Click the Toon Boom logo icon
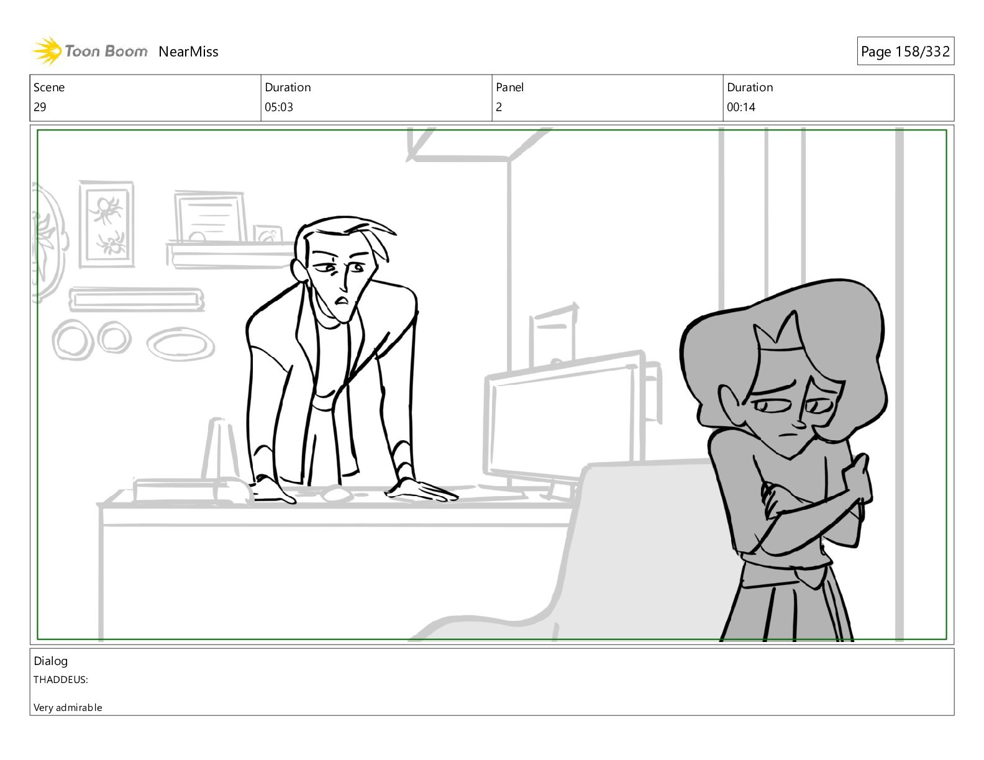Image resolution: width=984 pixels, height=760 pixels. (x=47, y=51)
